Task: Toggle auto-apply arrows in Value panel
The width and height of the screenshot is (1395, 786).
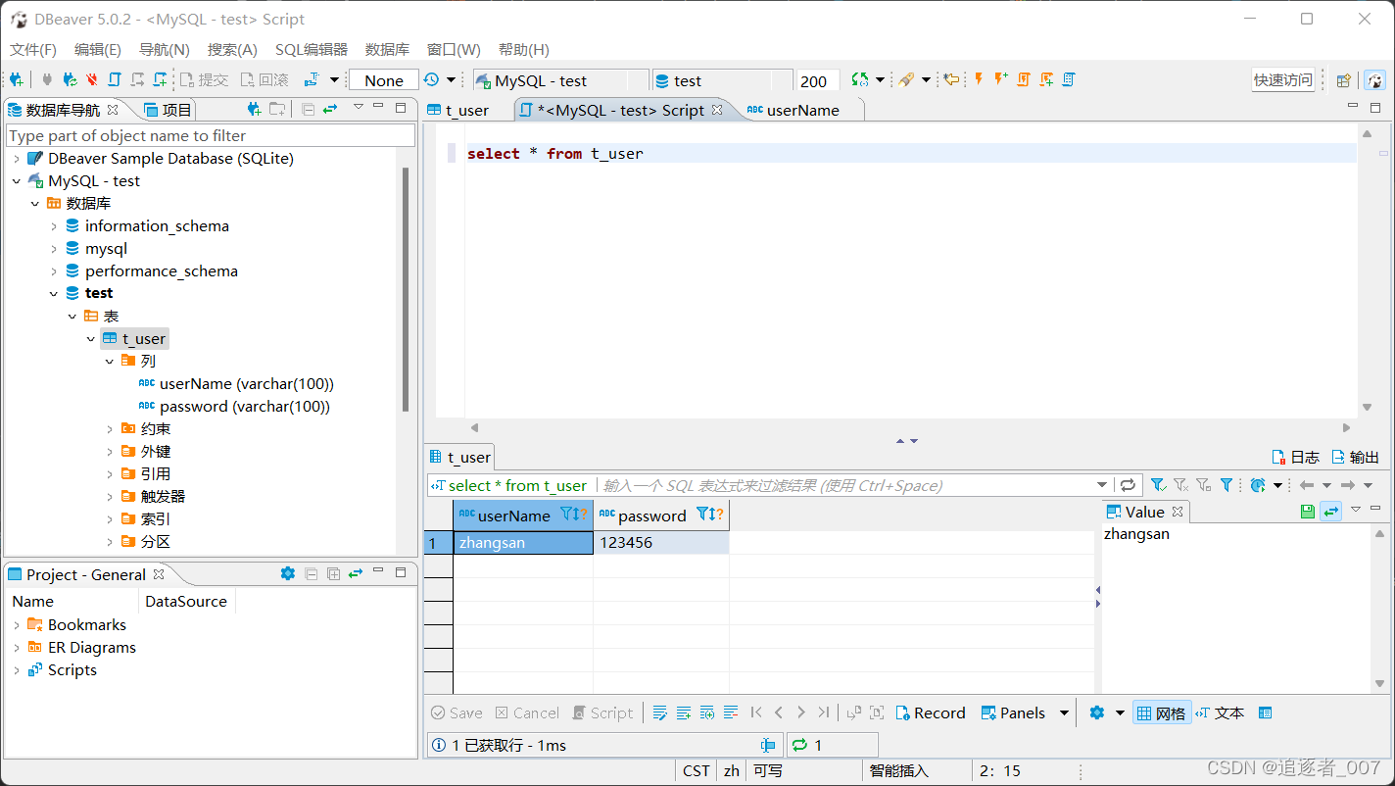Action: [x=1330, y=512]
